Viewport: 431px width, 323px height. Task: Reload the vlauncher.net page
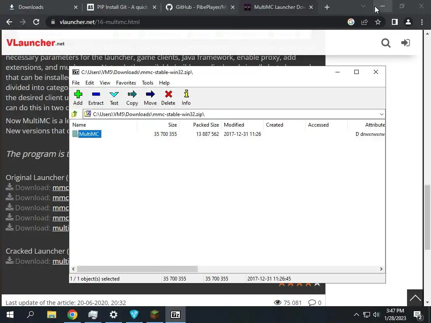tap(36, 22)
